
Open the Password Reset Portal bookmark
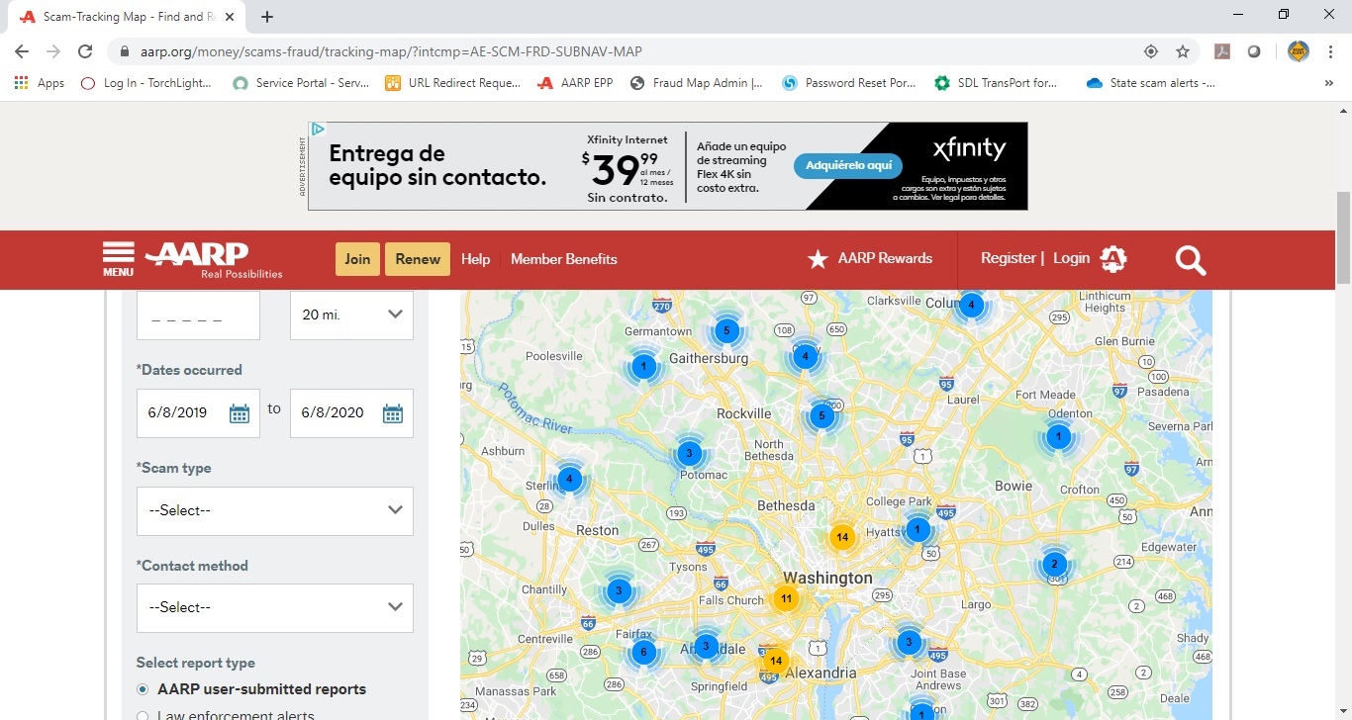coord(849,83)
